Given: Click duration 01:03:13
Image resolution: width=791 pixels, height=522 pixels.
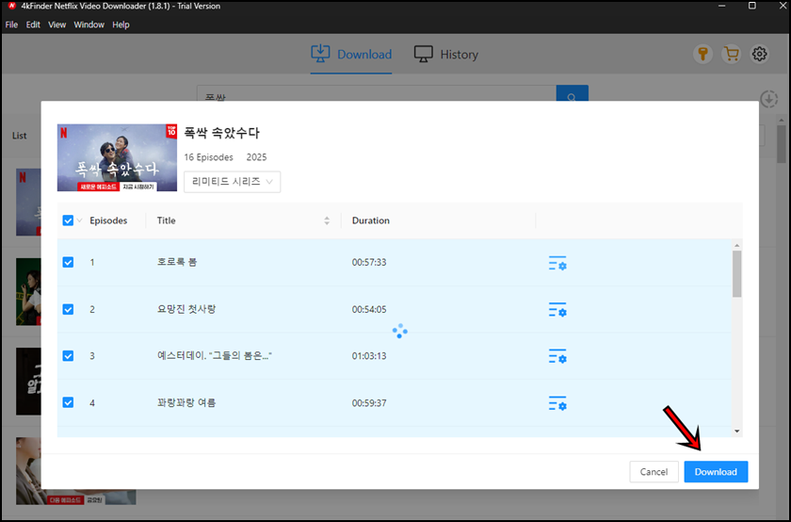Looking at the screenshot, I should click(369, 356).
